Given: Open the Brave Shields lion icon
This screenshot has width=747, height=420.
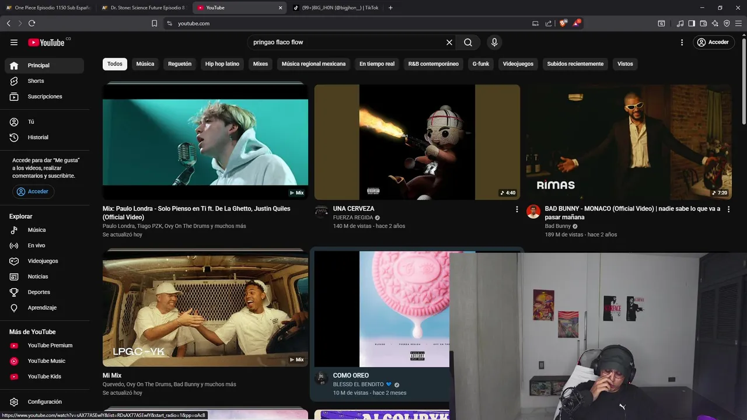Looking at the screenshot, I should (x=563, y=23).
